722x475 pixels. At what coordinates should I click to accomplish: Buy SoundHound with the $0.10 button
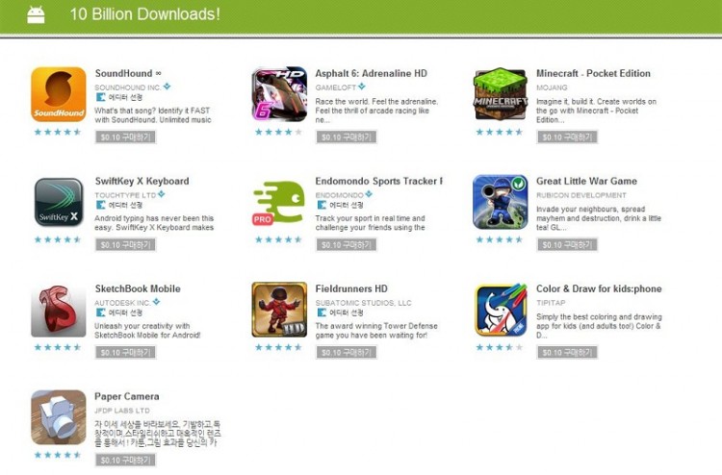pos(125,137)
